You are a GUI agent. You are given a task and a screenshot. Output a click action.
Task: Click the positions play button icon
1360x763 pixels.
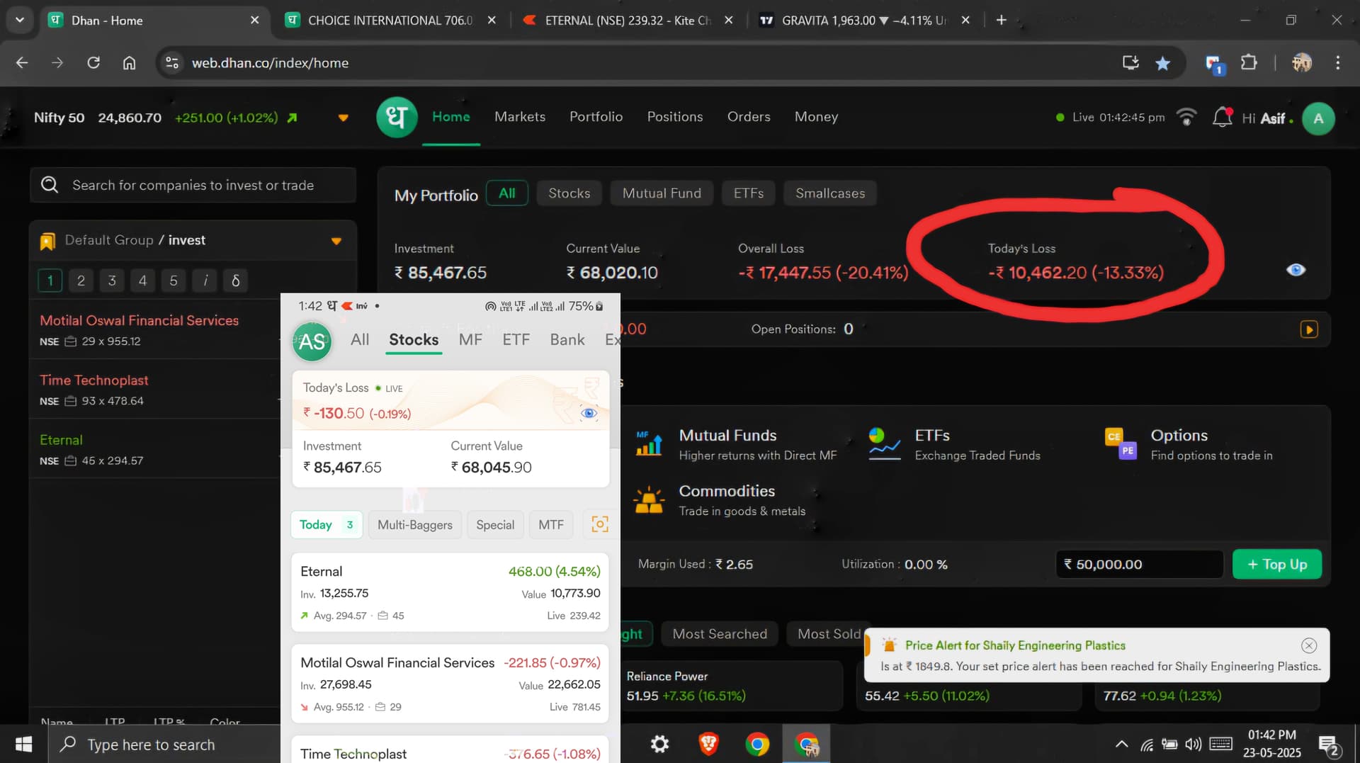pos(1309,329)
